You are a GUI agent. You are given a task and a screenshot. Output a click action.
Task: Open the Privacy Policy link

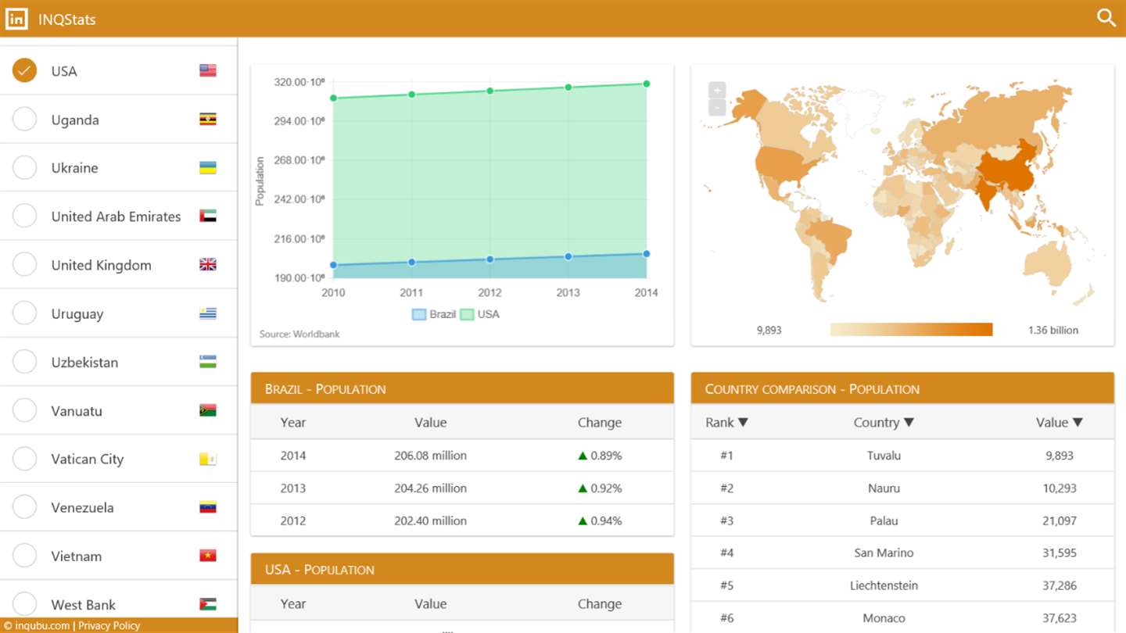click(x=109, y=625)
